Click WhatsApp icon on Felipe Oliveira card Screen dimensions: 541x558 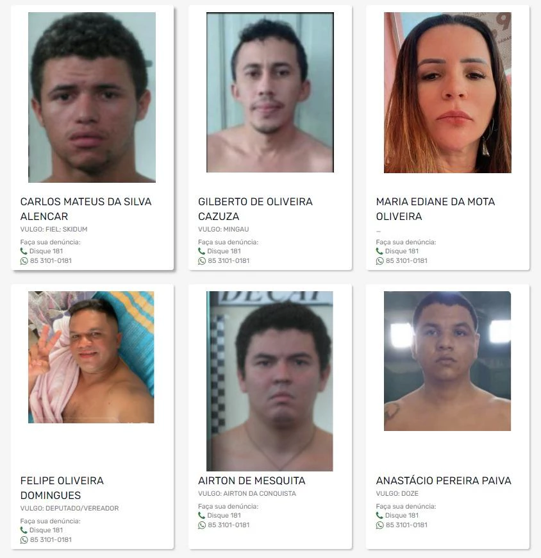24,540
